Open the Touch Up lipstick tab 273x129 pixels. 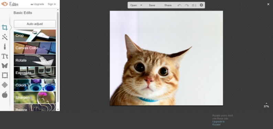point(5,46)
